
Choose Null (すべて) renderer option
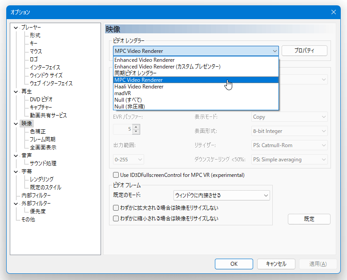point(196,100)
